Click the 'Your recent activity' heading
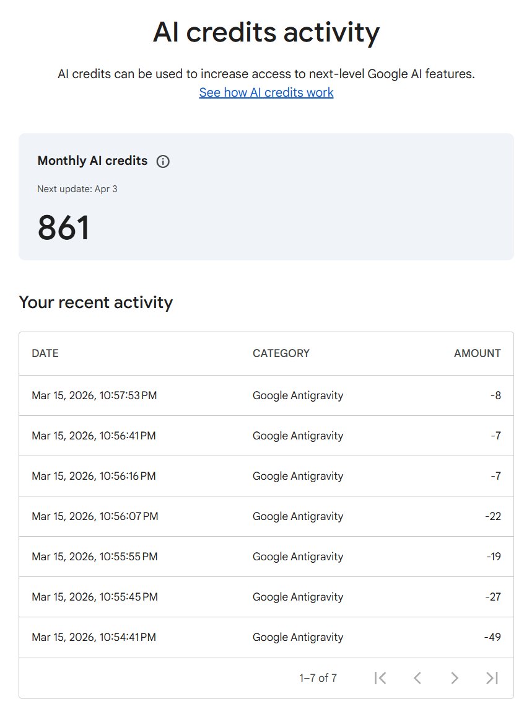The image size is (524, 714). point(96,303)
